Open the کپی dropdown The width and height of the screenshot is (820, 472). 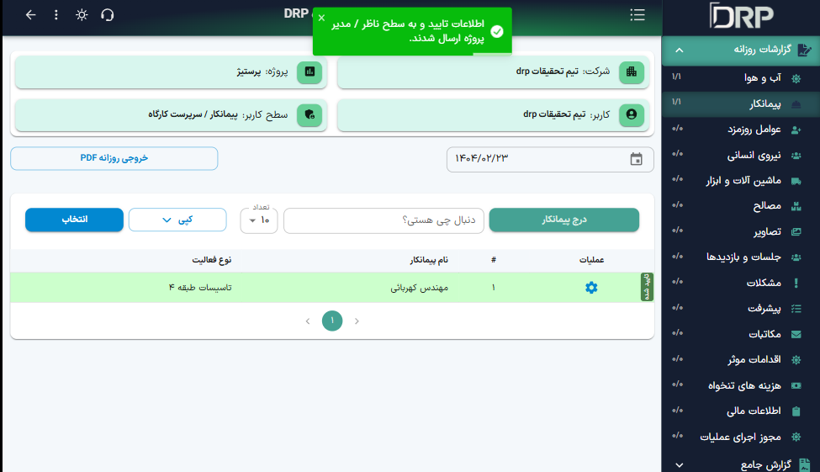click(x=177, y=220)
